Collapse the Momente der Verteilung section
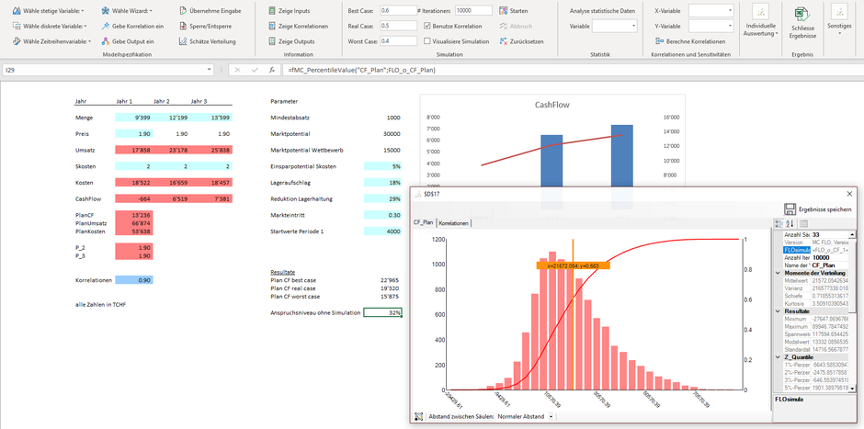Viewport: 864px width, 429px height. 778,273
